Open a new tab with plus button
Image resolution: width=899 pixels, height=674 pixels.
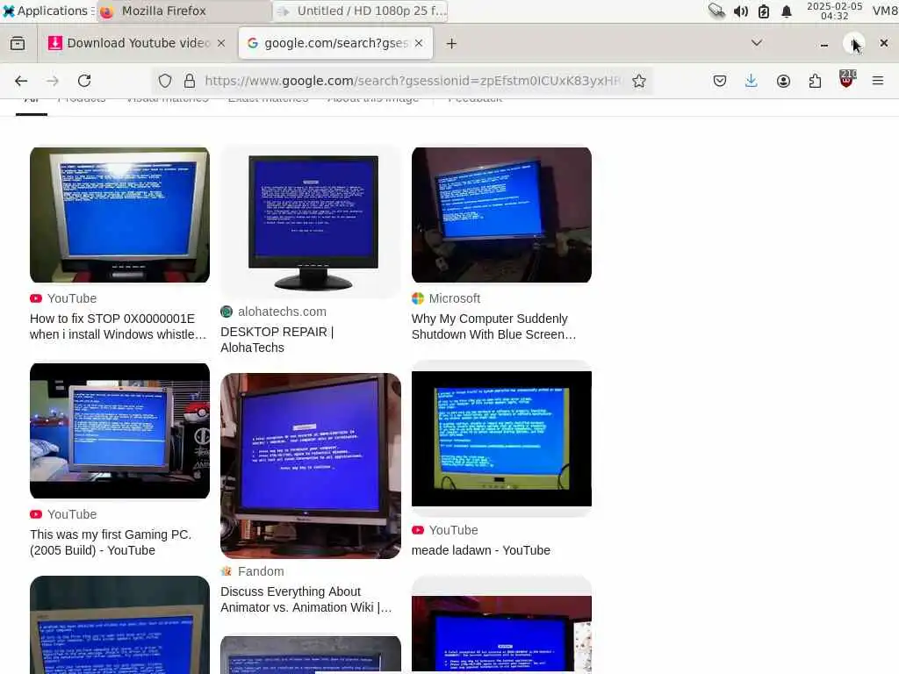[451, 44]
